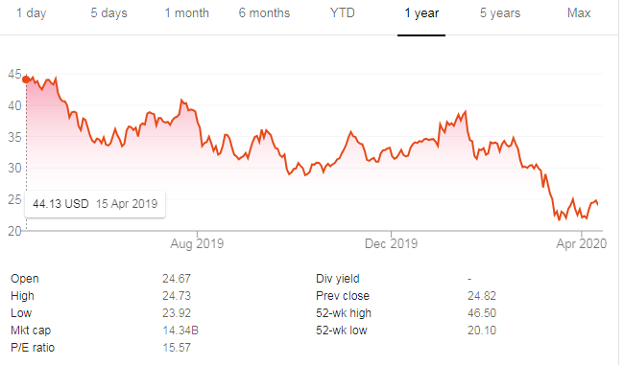Click the Aug 2019 axis label
Image resolution: width=624 pixels, height=365 pixels.
click(197, 243)
